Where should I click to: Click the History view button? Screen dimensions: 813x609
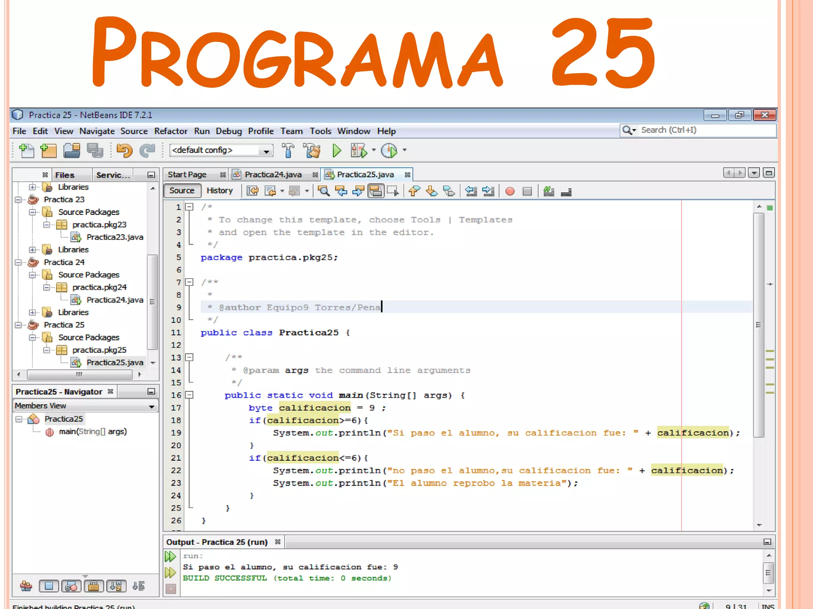220,191
